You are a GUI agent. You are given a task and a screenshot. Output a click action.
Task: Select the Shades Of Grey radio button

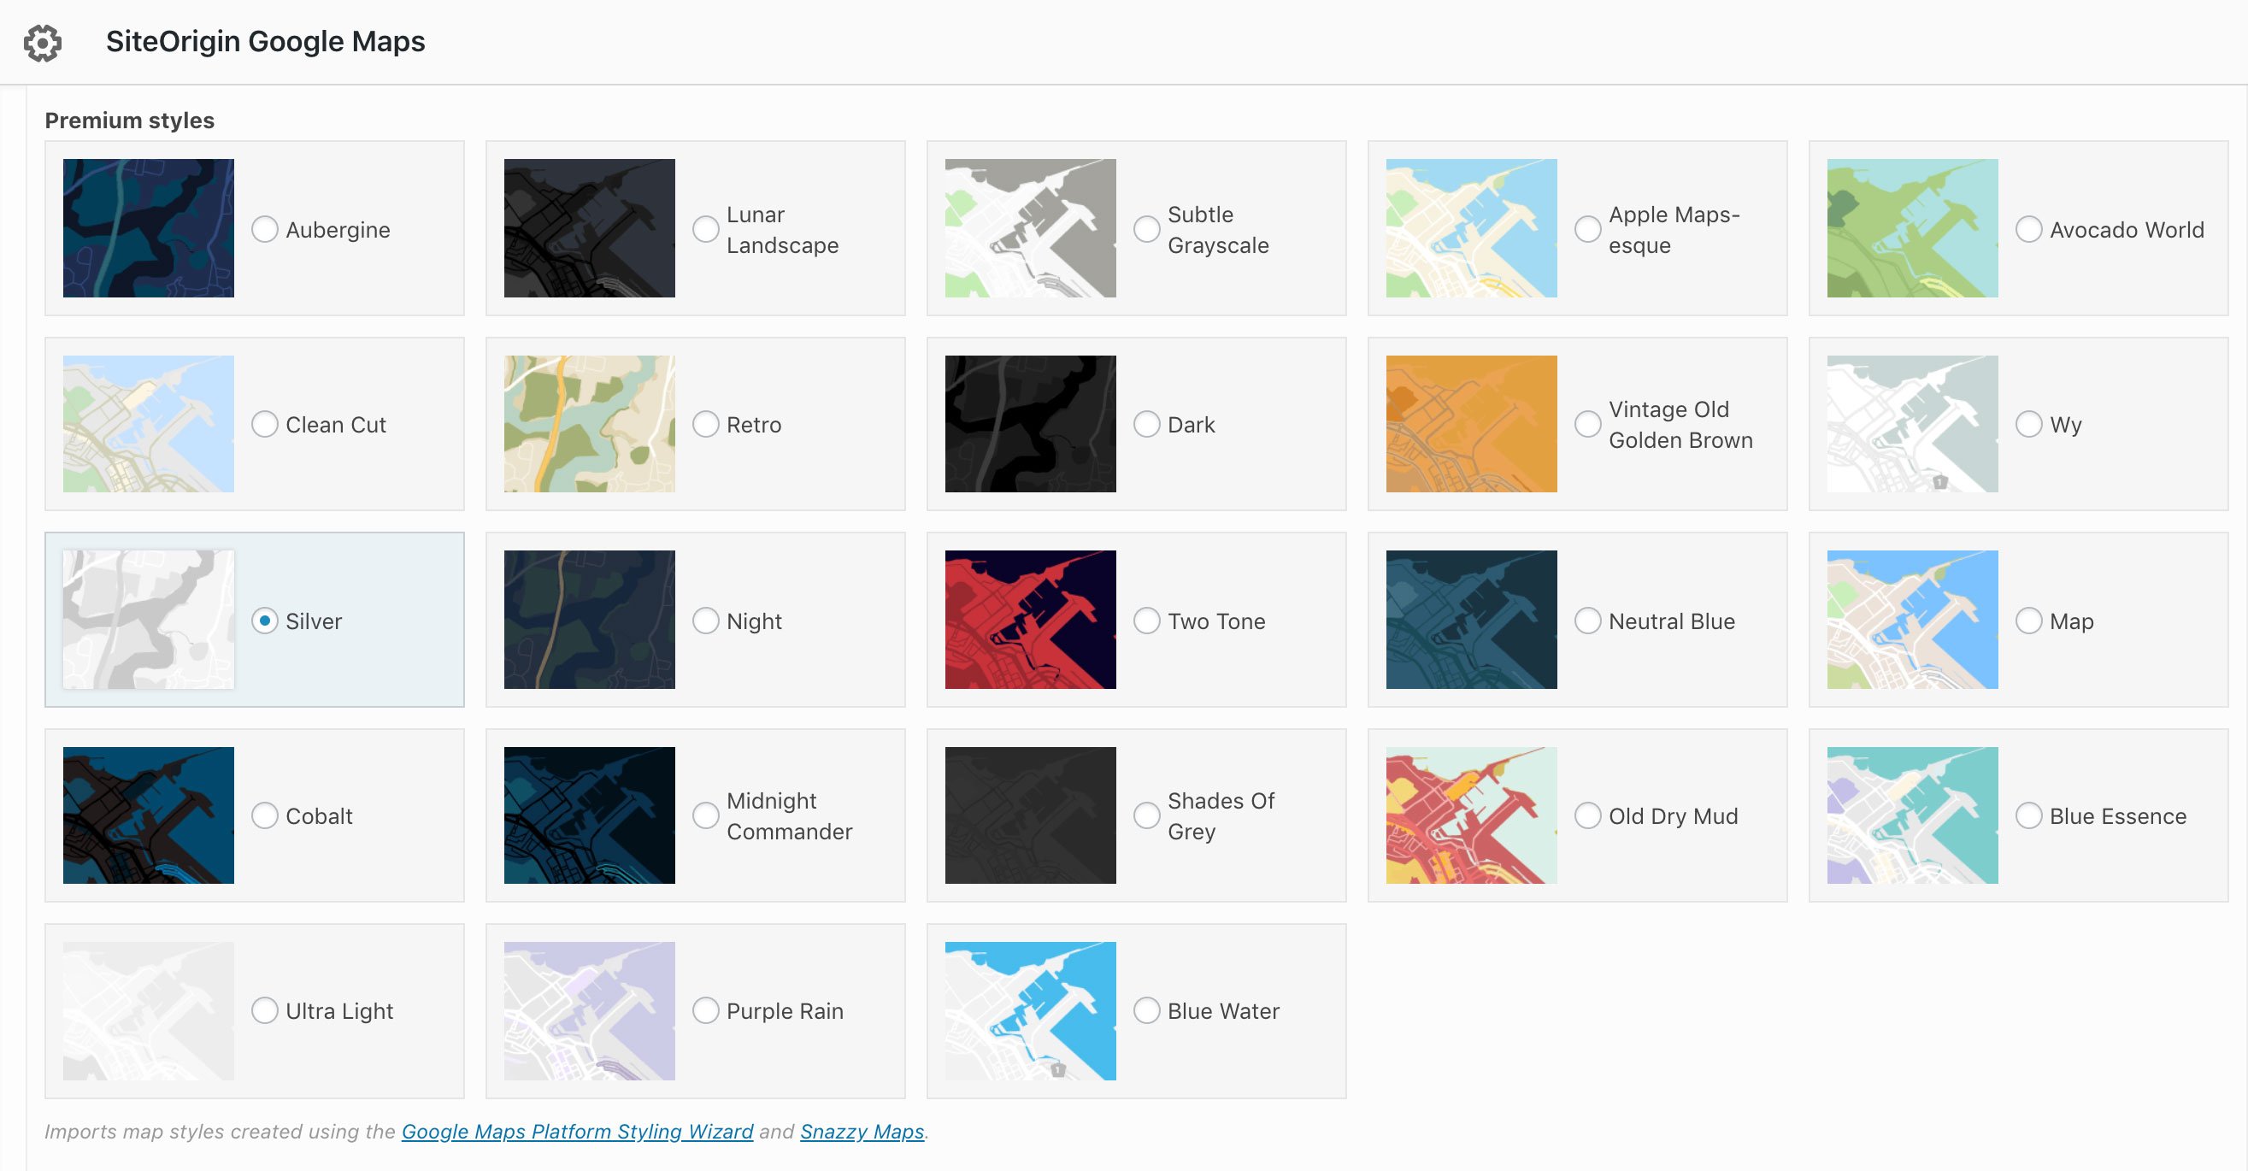coord(1148,815)
